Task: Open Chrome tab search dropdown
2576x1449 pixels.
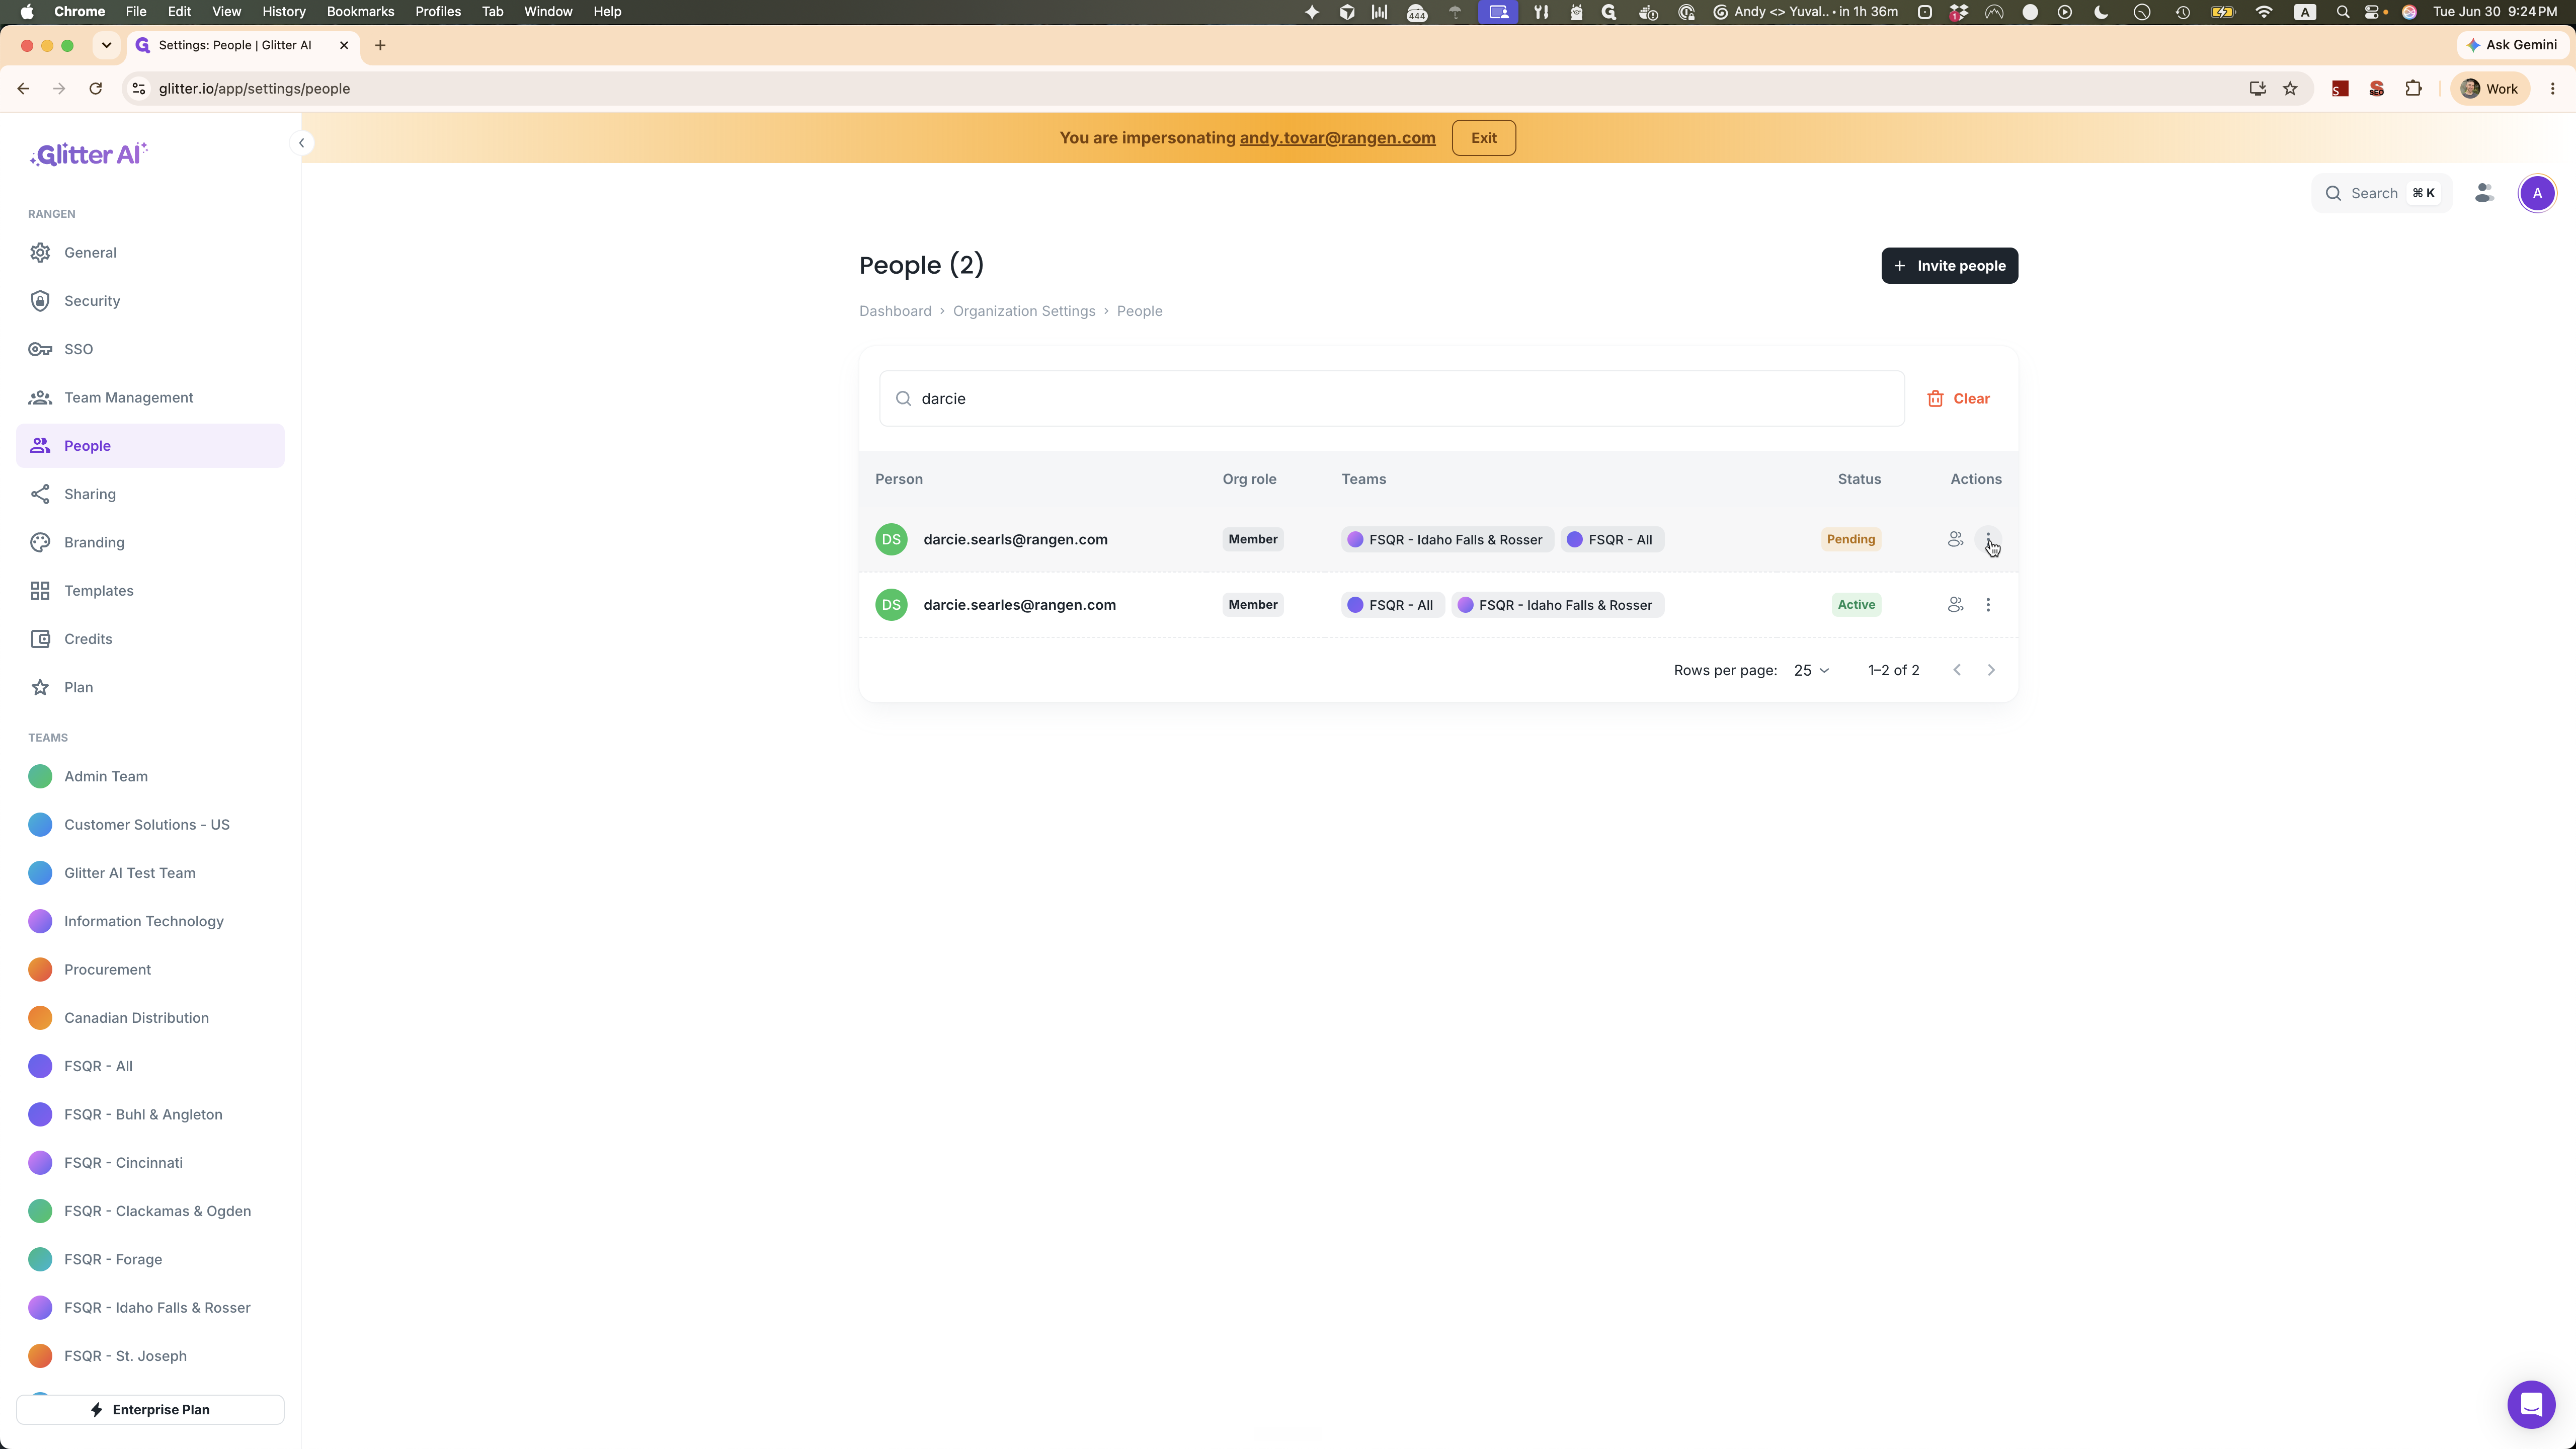Action: tap(106, 45)
